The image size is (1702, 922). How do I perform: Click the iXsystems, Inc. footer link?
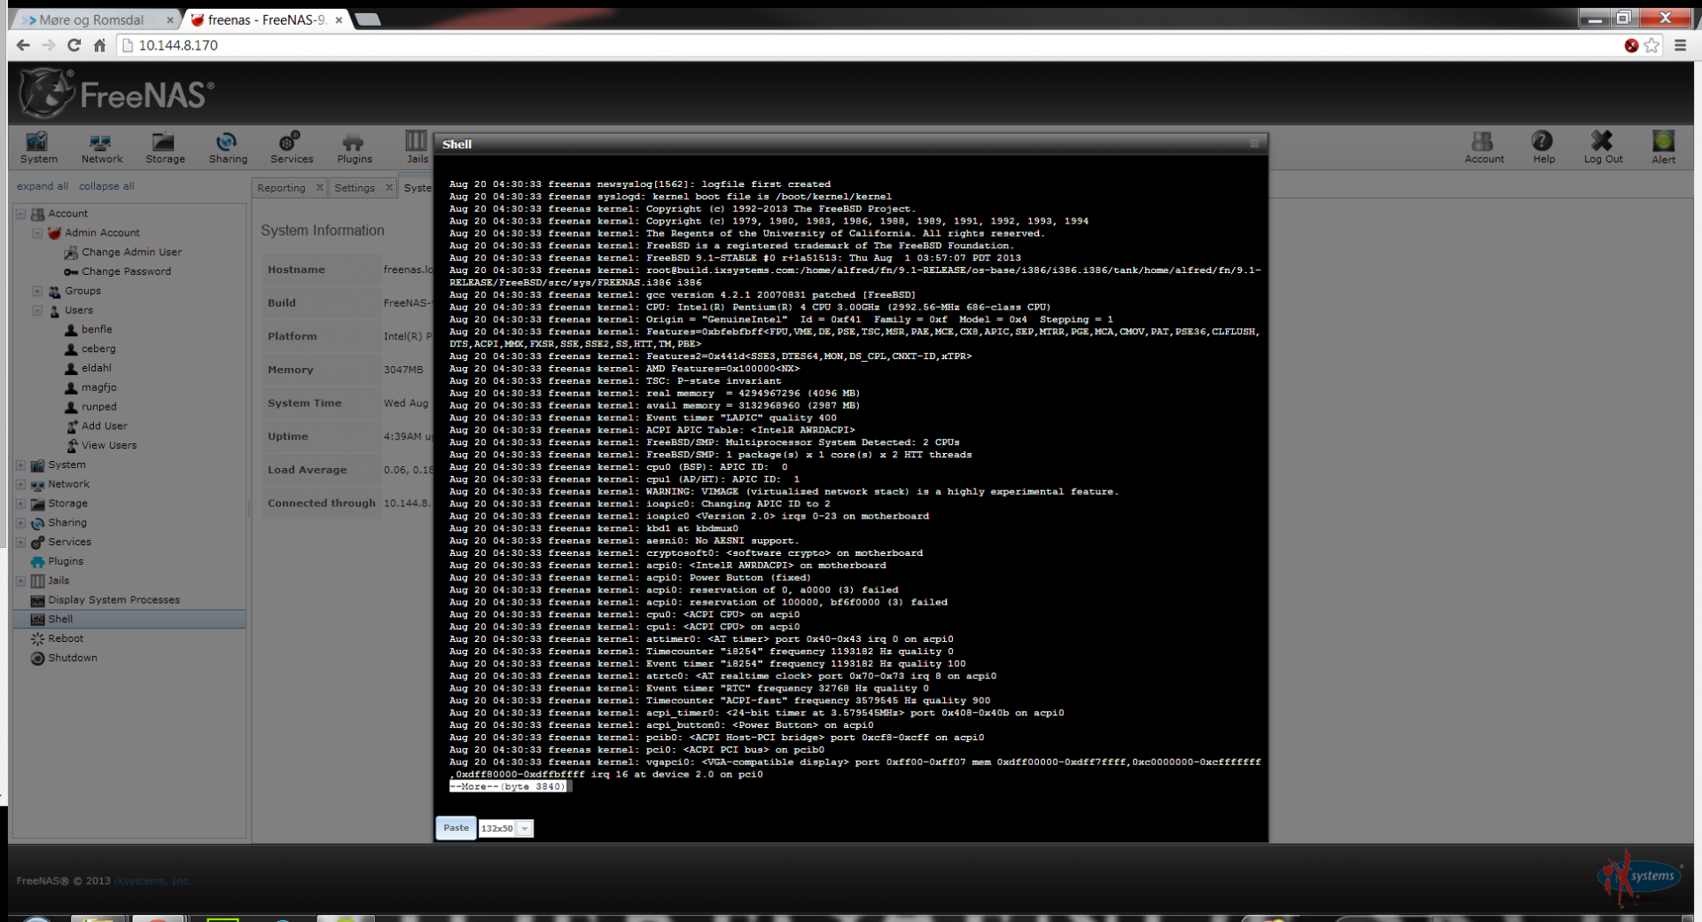pos(152,881)
